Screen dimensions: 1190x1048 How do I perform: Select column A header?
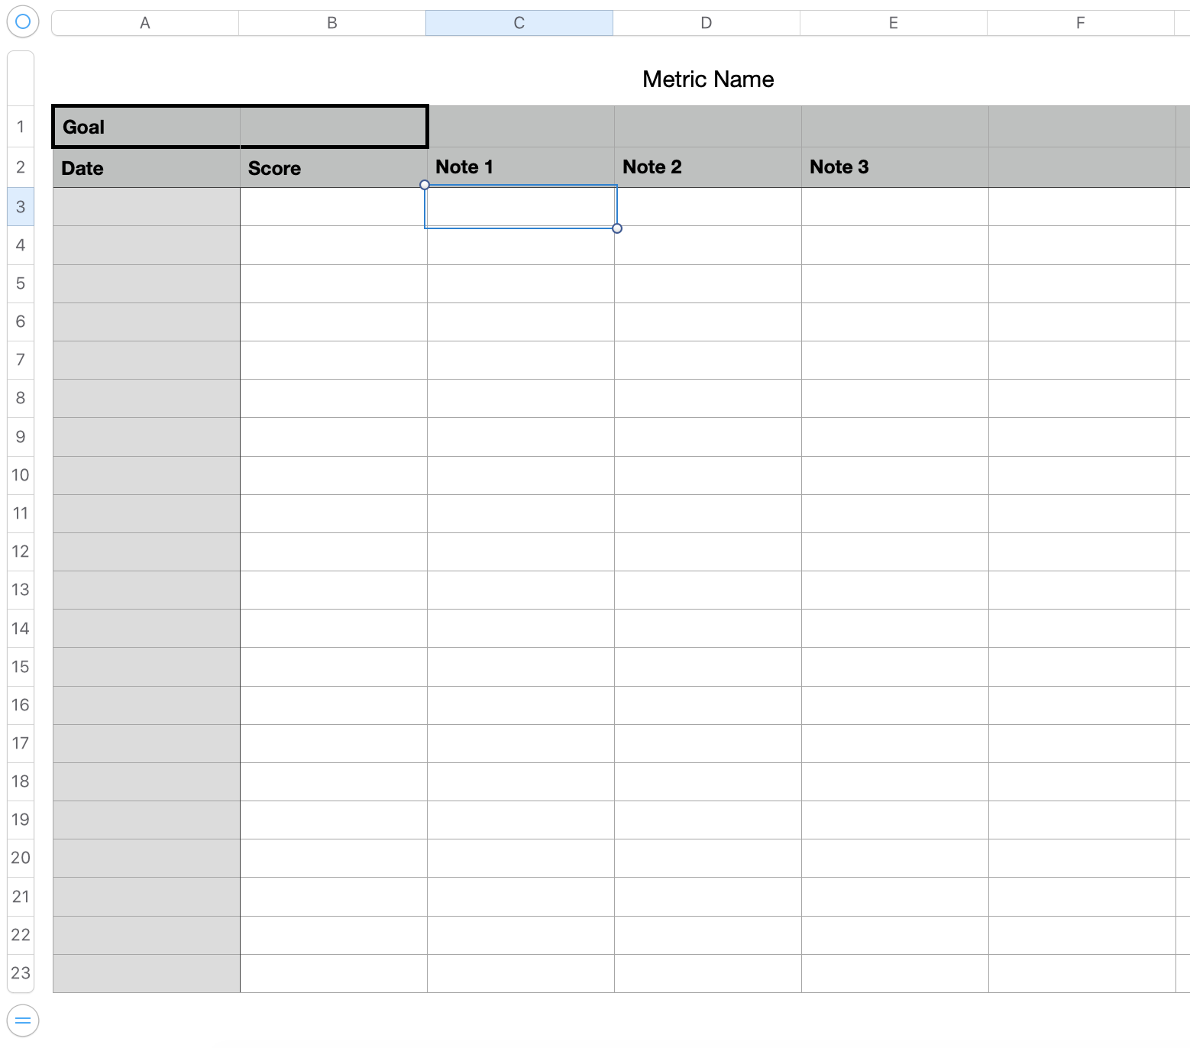click(x=145, y=23)
